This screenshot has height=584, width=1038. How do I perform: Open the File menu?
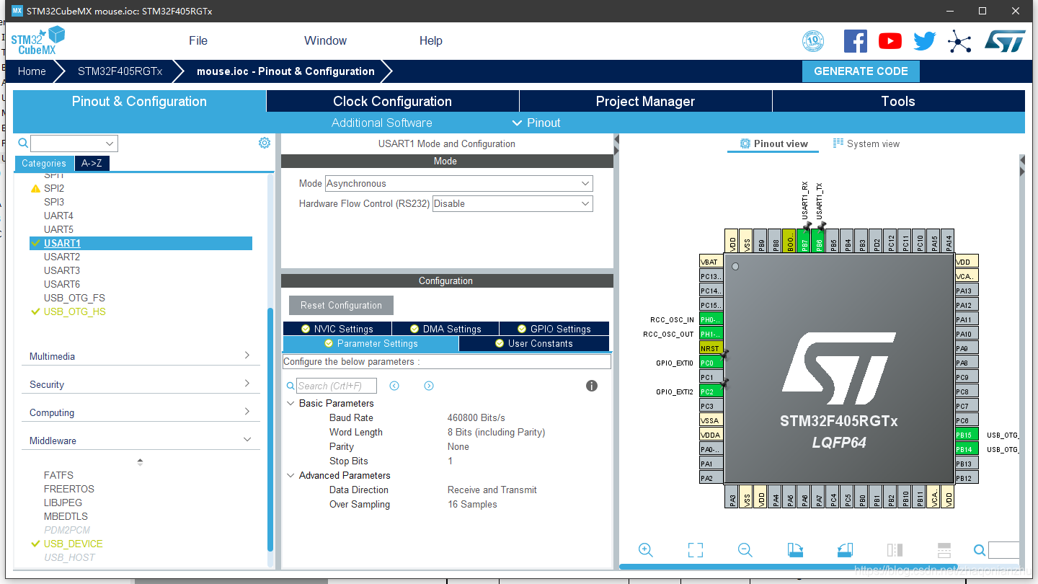click(198, 40)
